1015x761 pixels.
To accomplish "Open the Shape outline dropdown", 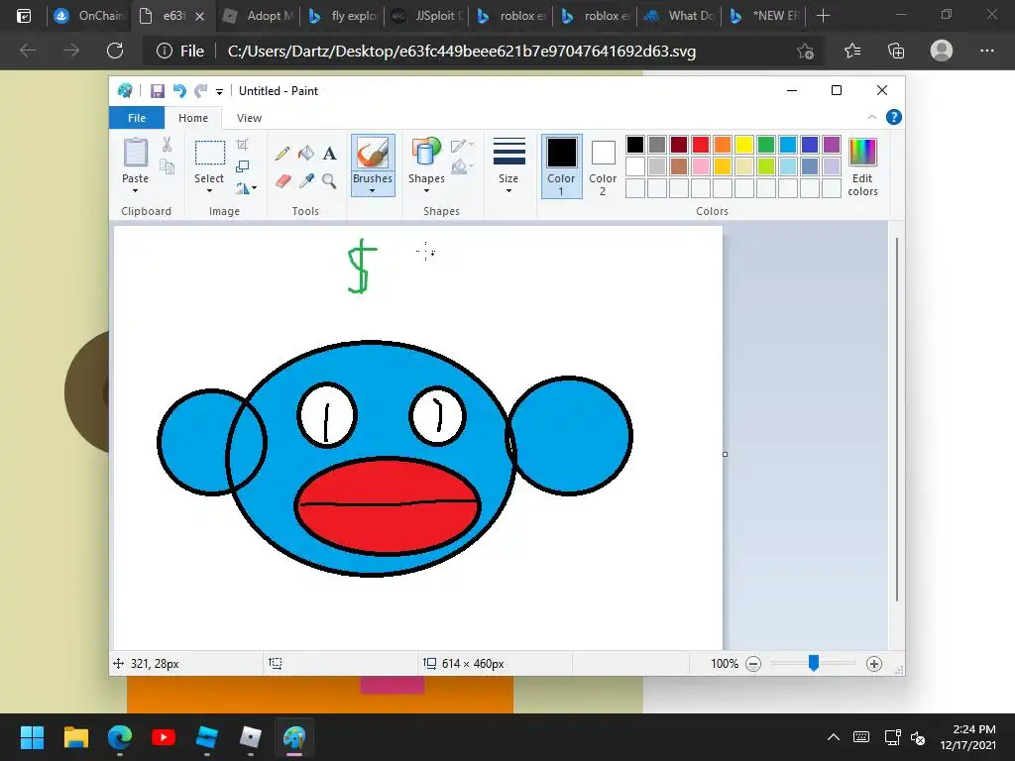I will coord(462,146).
